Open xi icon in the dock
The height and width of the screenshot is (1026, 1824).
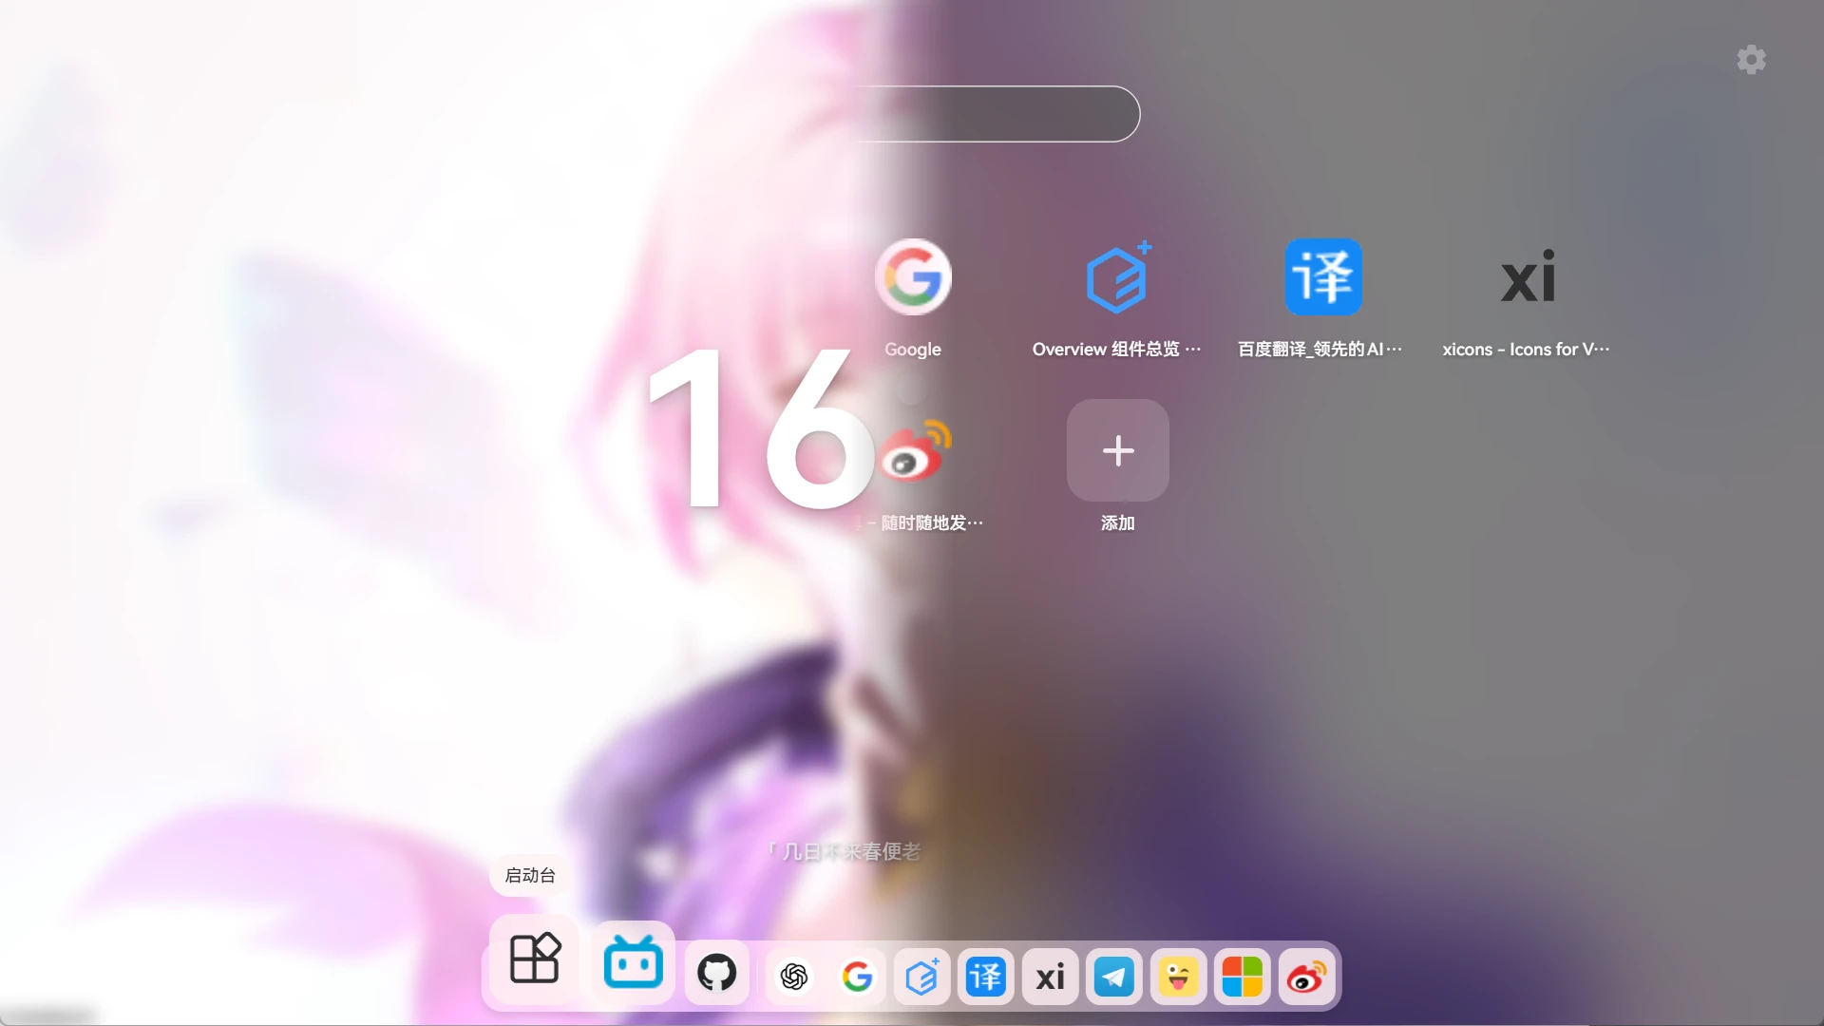tap(1051, 977)
